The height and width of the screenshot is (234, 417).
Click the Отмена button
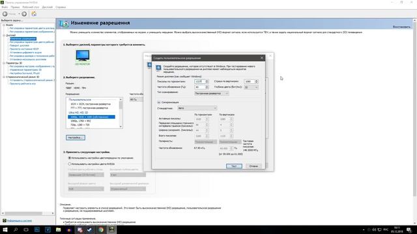tap(253, 166)
